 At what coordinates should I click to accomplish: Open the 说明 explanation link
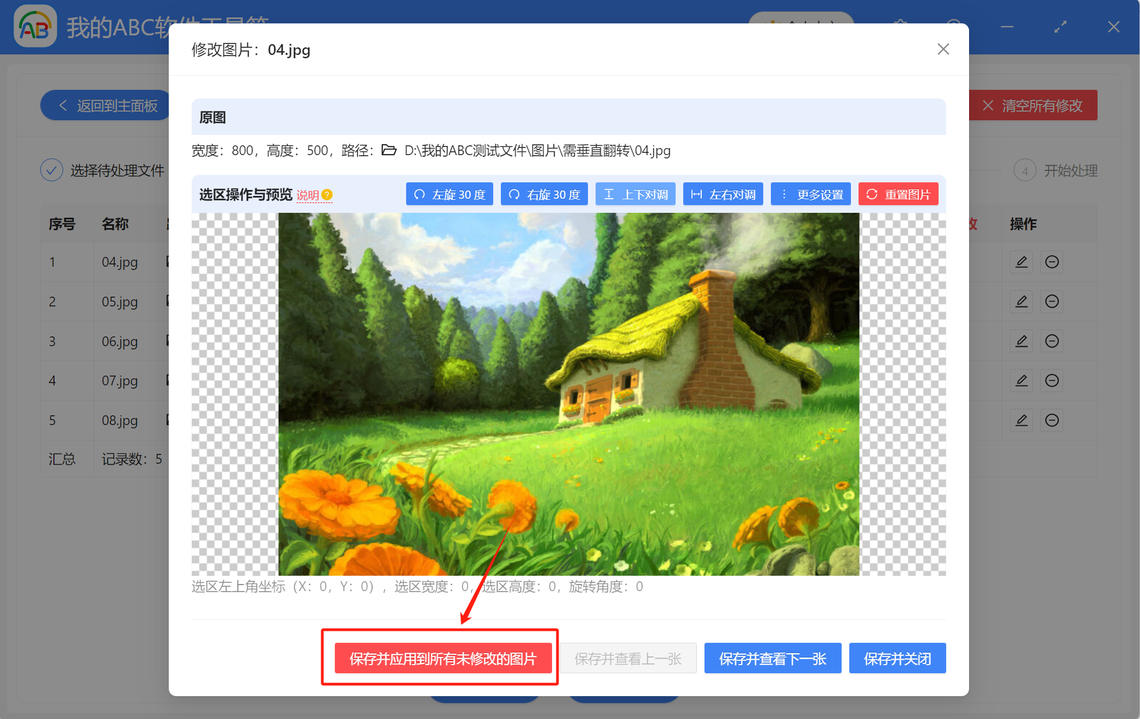[308, 195]
